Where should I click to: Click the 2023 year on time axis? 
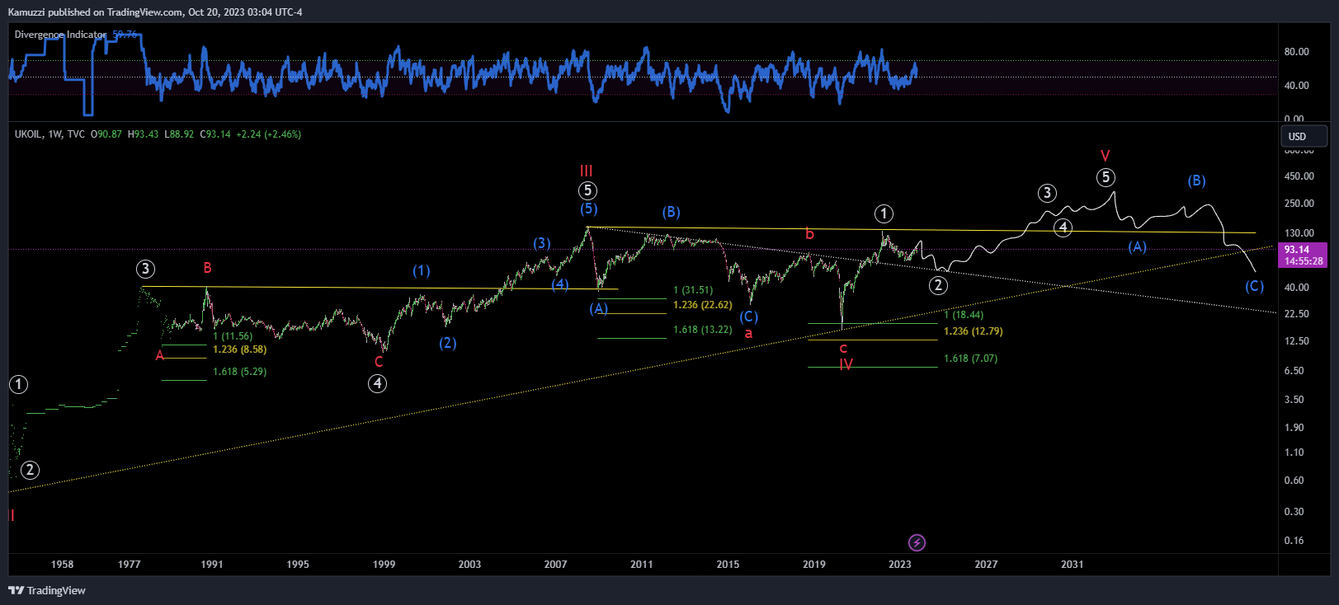tap(899, 565)
